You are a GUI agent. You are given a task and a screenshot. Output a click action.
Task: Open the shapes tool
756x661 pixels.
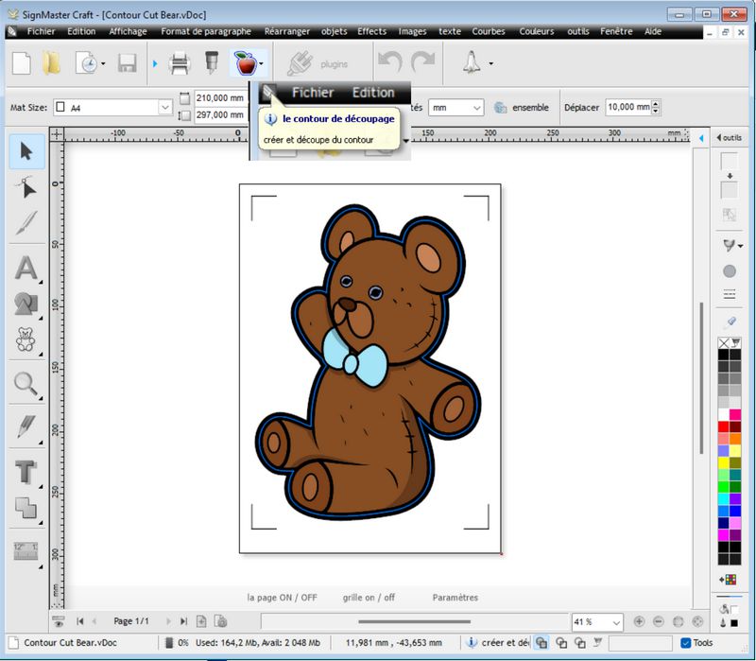click(x=26, y=304)
